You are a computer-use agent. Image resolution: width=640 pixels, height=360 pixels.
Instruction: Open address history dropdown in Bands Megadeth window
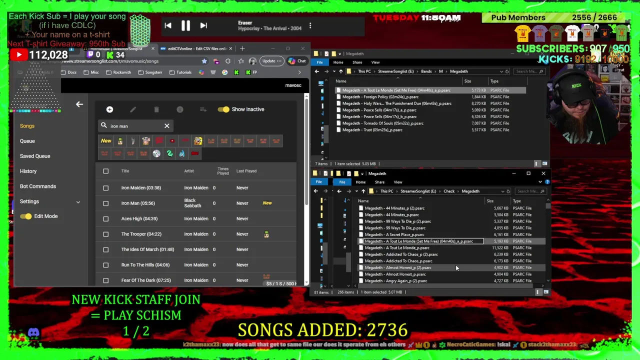tap(501, 71)
